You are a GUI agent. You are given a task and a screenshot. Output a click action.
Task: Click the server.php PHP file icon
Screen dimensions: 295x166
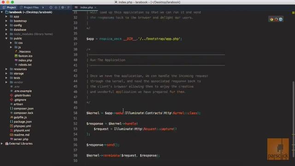[12, 139]
